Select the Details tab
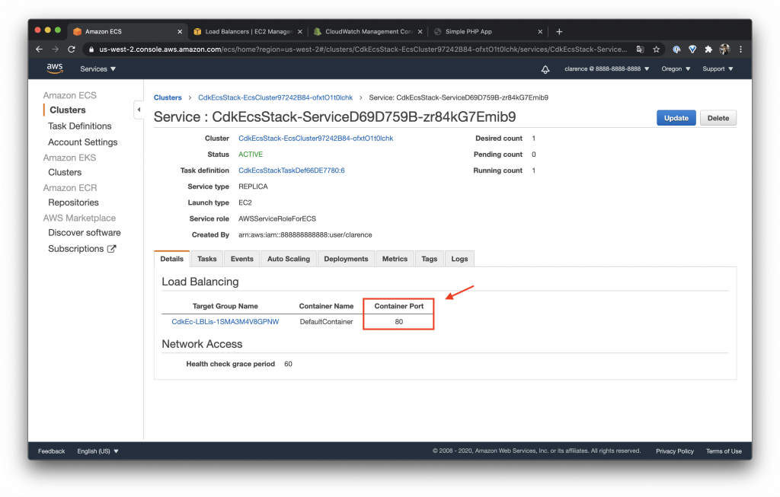The height and width of the screenshot is (497, 780). pos(171,259)
